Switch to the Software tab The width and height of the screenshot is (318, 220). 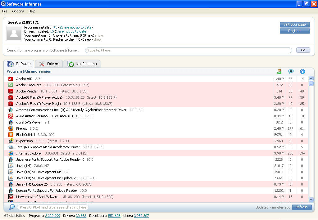[19, 64]
